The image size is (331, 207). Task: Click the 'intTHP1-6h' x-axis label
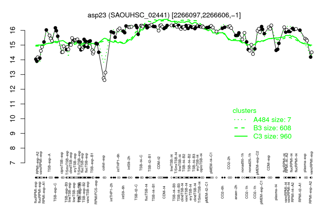pyautogui.click(x=118, y=162)
